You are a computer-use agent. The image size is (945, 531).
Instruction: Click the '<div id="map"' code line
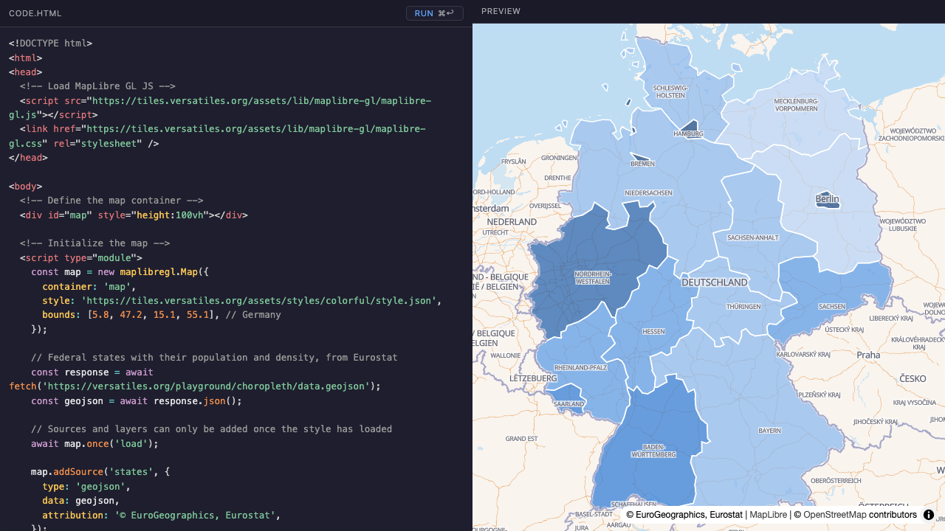134,215
